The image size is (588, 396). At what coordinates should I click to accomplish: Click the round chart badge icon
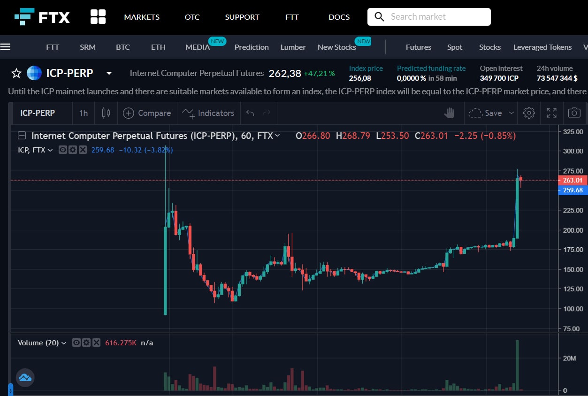point(25,377)
